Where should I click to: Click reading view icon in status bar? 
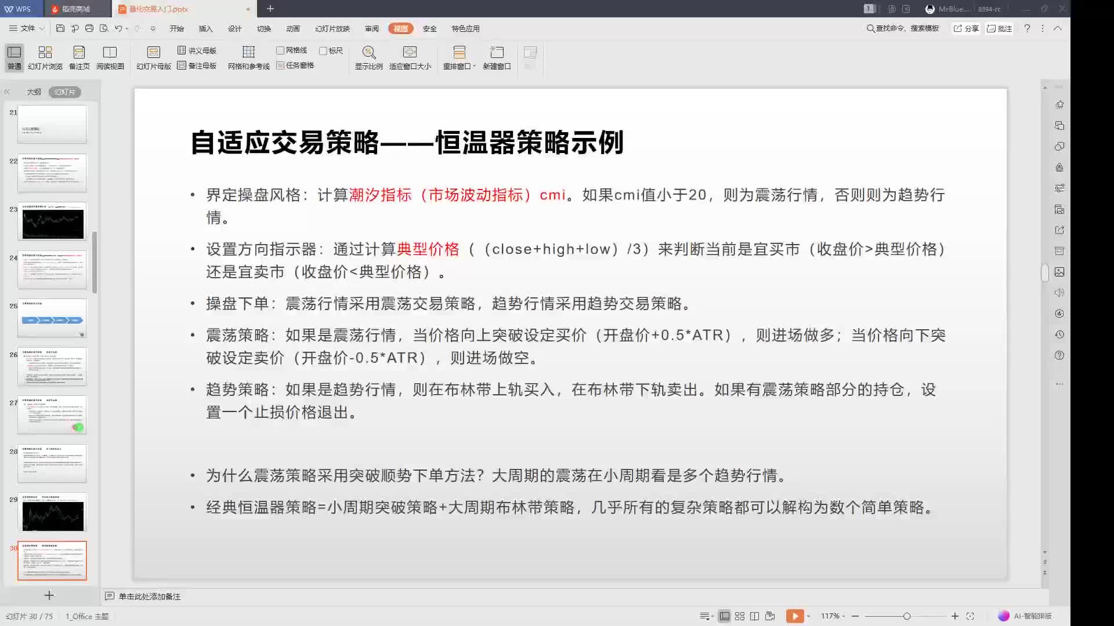pos(754,616)
